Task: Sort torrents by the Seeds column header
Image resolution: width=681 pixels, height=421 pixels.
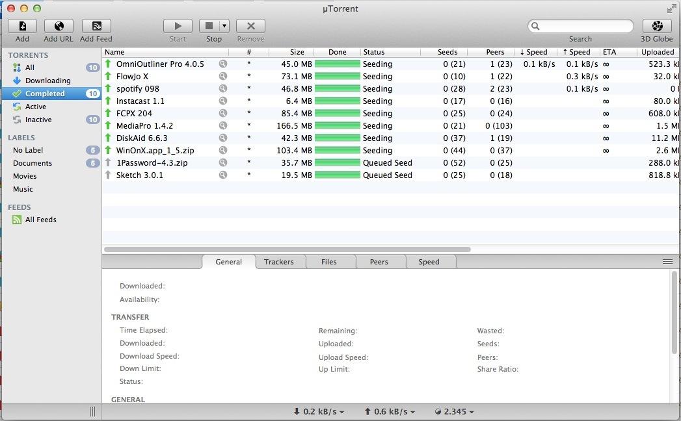Action: click(x=444, y=52)
